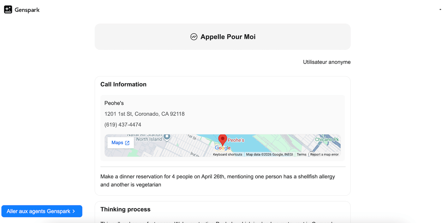
Task: Click Report a map error
Action: click(x=324, y=154)
